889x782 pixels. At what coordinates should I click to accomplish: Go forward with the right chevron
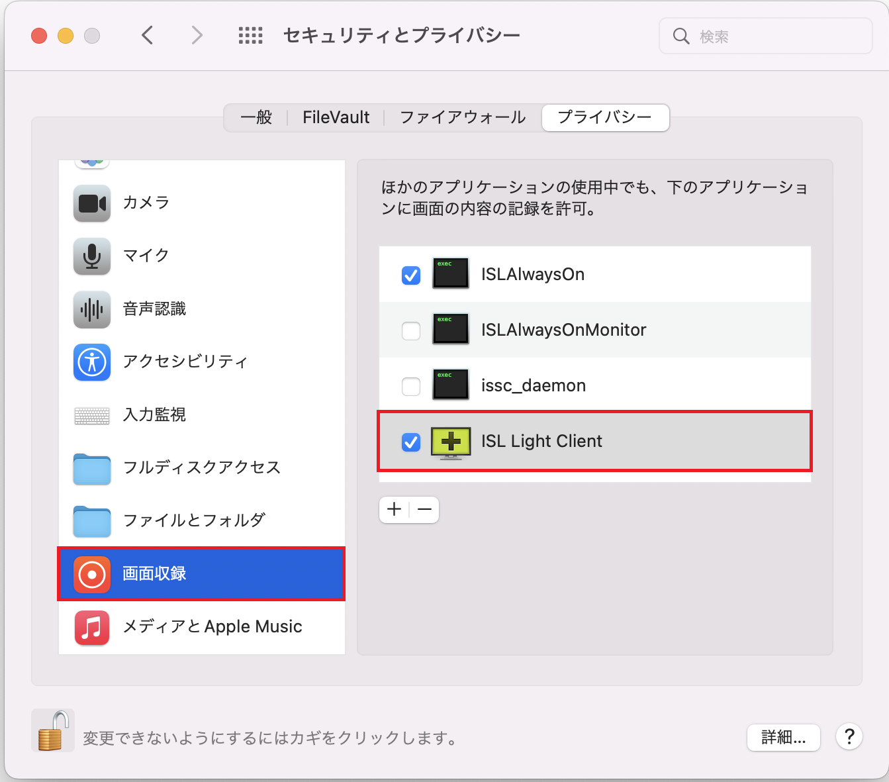tap(197, 35)
